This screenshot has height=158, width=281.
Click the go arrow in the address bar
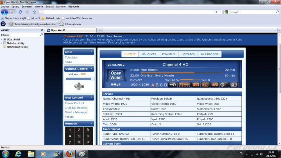click(216, 12)
